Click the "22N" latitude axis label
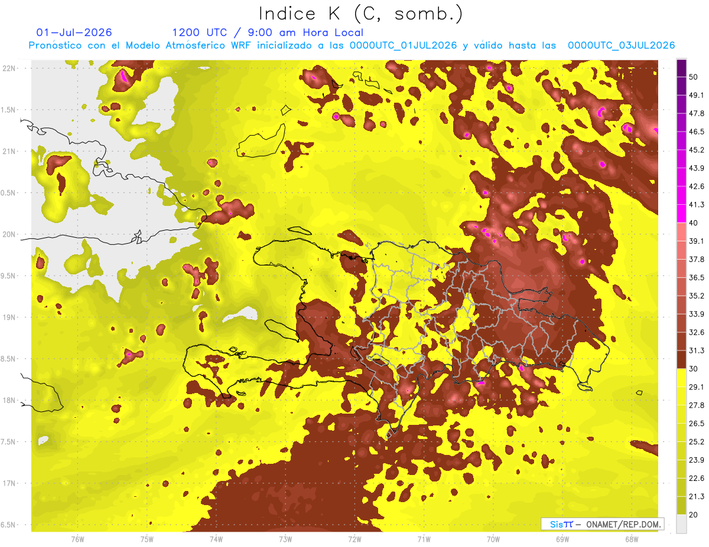 click(9, 68)
